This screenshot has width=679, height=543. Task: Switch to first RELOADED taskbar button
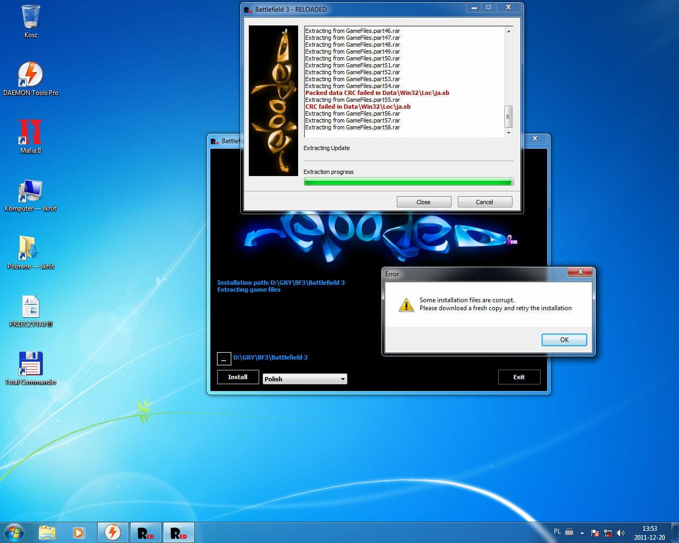pyautogui.click(x=145, y=532)
